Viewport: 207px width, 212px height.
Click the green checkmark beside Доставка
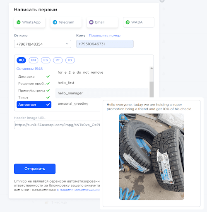(x=48, y=77)
